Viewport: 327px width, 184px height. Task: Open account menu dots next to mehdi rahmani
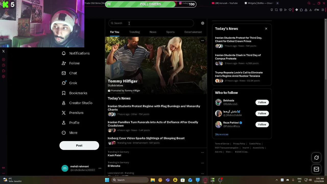tap(100, 168)
